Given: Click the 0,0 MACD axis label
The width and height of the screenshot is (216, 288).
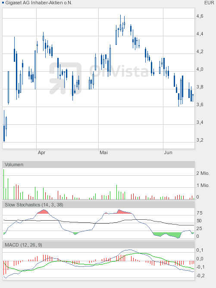Looking at the screenshot, I should (x=200, y=259).
